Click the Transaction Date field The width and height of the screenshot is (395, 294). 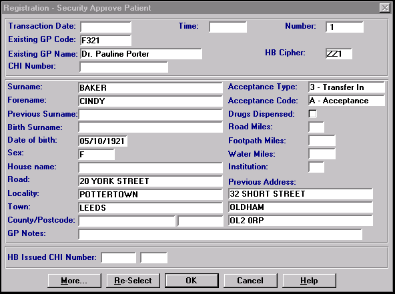tap(106, 27)
